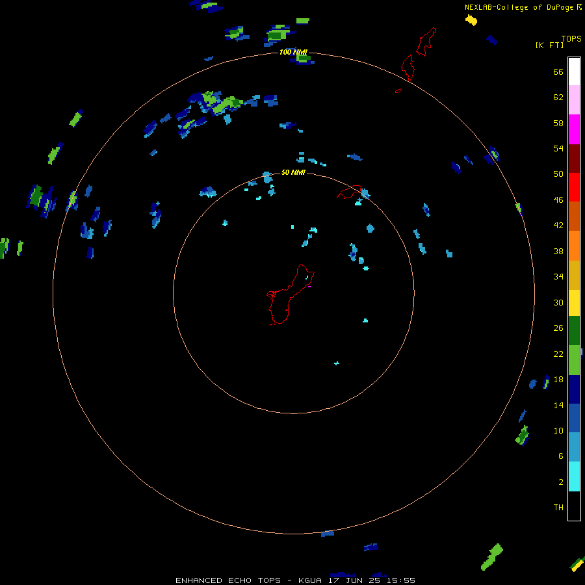Click the "TH" threshold label
This screenshot has height=585, width=585.
(558, 507)
